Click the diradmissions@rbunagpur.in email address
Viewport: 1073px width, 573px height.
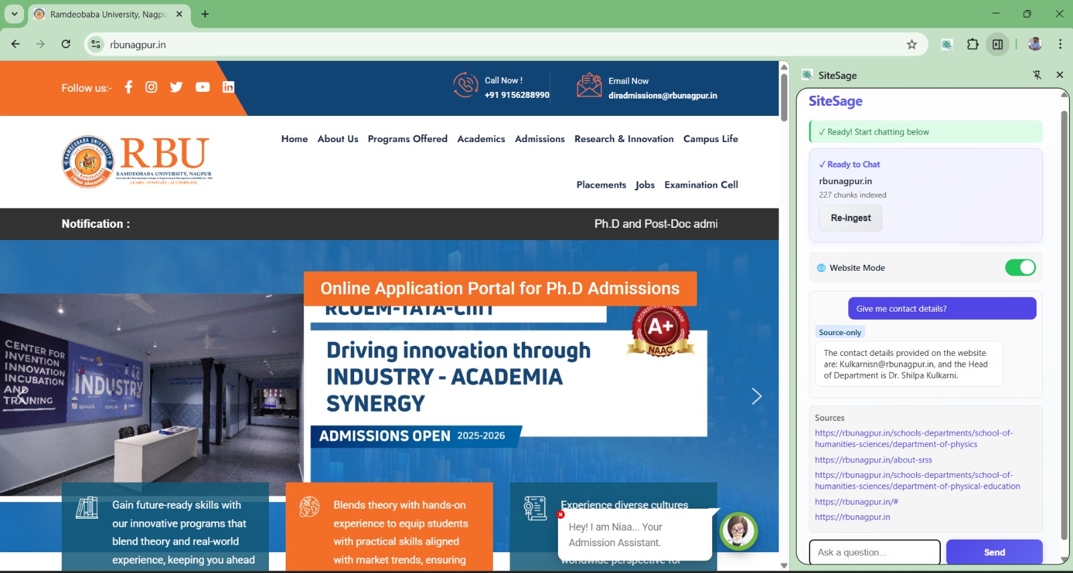click(663, 96)
